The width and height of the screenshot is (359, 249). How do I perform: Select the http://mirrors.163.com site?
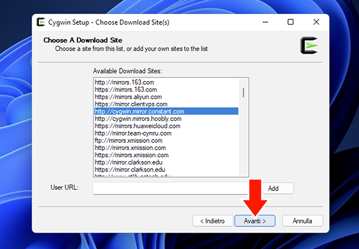125,82
